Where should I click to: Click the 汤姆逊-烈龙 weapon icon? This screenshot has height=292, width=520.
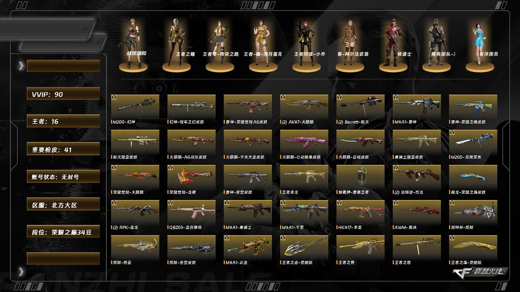click(x=417, y=177)
